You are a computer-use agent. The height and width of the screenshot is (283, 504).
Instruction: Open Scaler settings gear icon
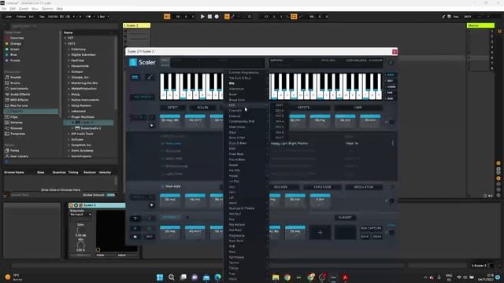(x=391, y=63)
